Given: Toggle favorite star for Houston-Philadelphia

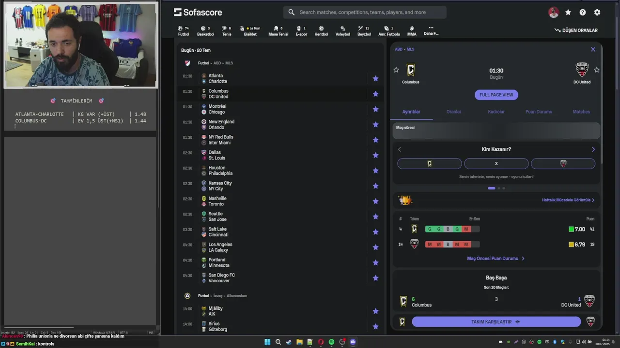Looking at the screenshot, I should click(x=375, y=171).
